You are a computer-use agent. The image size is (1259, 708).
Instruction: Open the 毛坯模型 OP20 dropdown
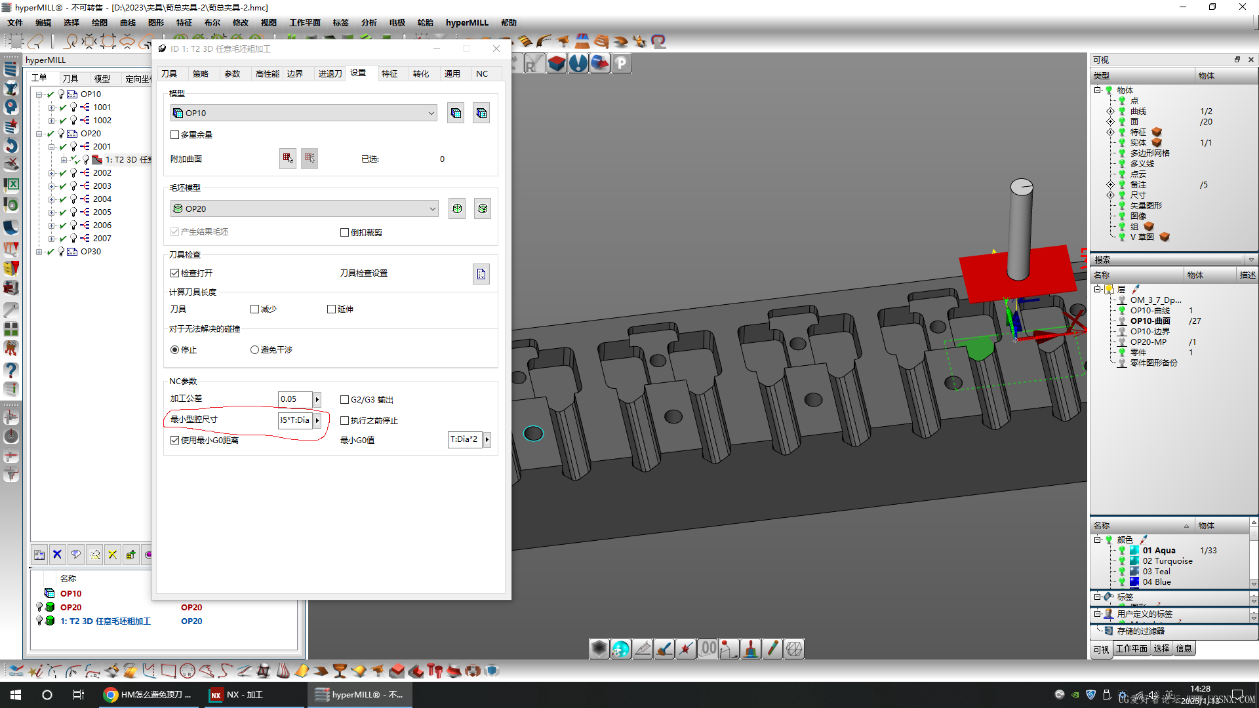point(304,208)
